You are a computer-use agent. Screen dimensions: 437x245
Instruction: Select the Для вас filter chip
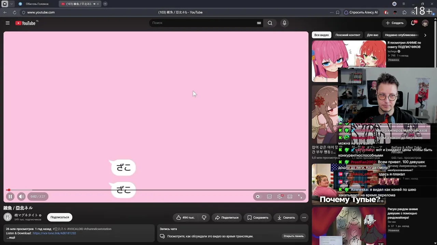[373, 35]
